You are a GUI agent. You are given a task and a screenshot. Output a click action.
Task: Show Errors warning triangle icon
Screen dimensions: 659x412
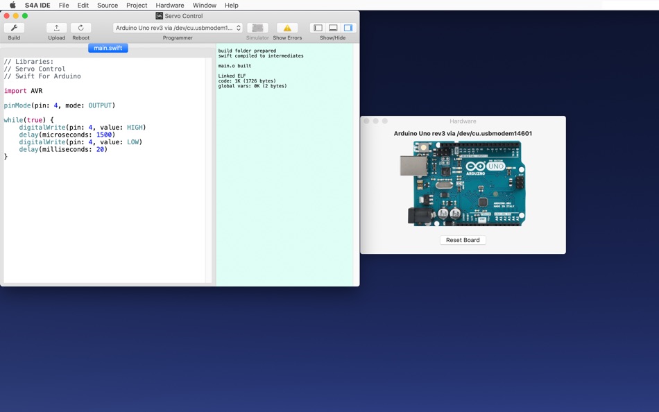287,28
